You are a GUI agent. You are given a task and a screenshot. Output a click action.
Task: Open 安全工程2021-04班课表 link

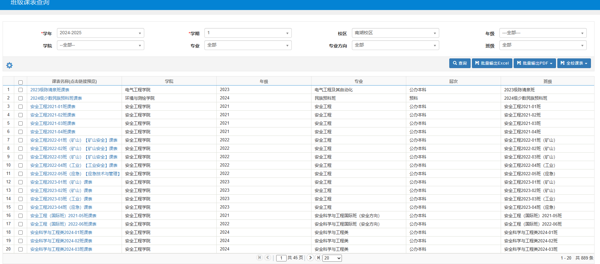53,132
